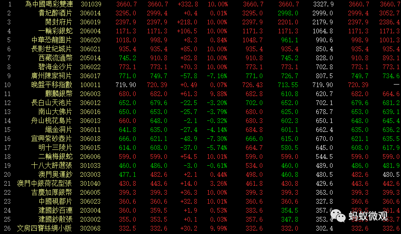Viewport: 401px width, 234px height.
Task: Select the 建國鈔百連 entry
Action: [x=56, y=211]
